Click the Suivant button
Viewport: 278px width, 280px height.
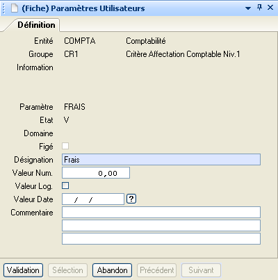pos(201,270)
